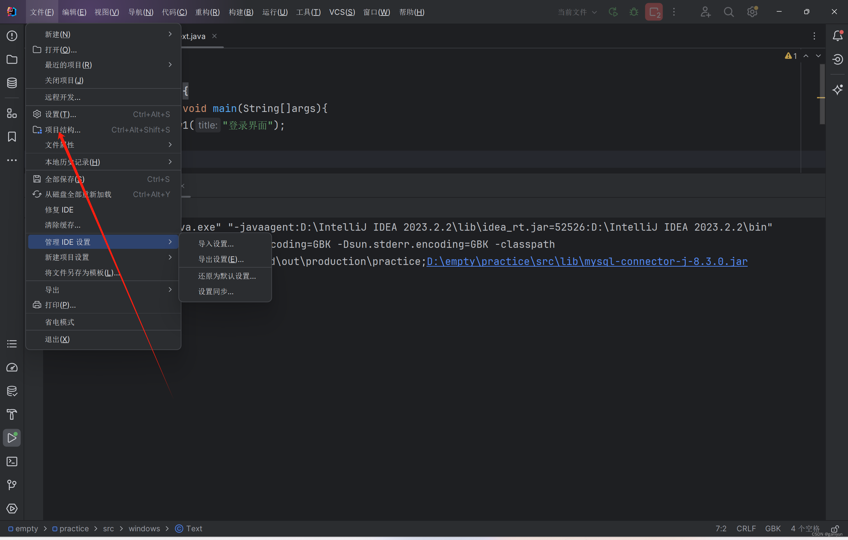Open the Bookmarks tool window icon
848x540 pixels.
[x=12, y=137]
